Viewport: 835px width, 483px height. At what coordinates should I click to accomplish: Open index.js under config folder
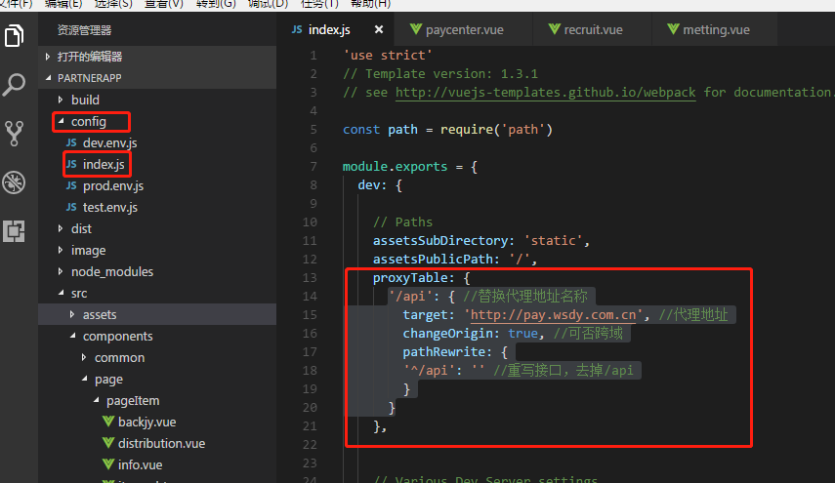158,164
